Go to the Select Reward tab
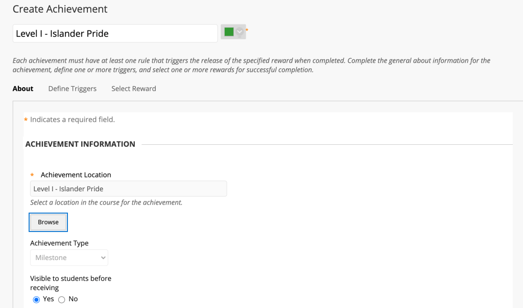 point(134,89)
